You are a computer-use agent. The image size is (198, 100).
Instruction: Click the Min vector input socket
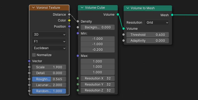point(78,33)
